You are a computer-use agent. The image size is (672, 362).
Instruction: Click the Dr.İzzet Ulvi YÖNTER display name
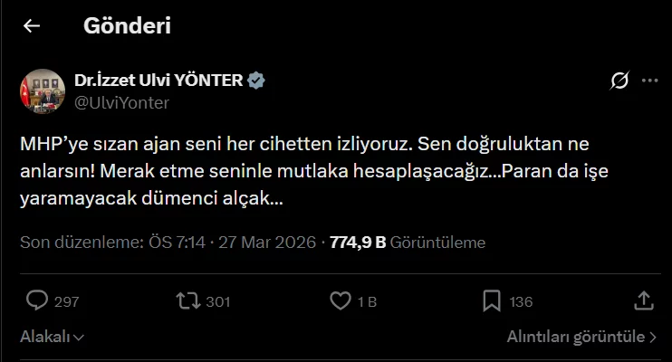[158, 81]
